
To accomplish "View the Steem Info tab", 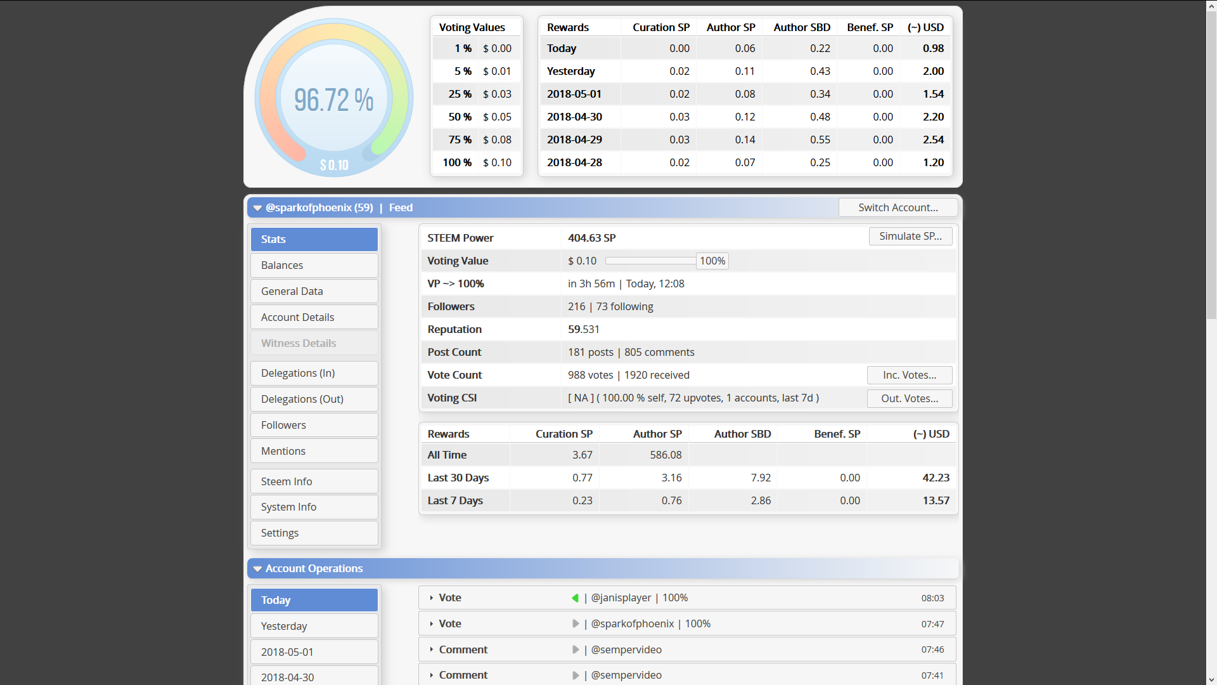I will 314,481.
